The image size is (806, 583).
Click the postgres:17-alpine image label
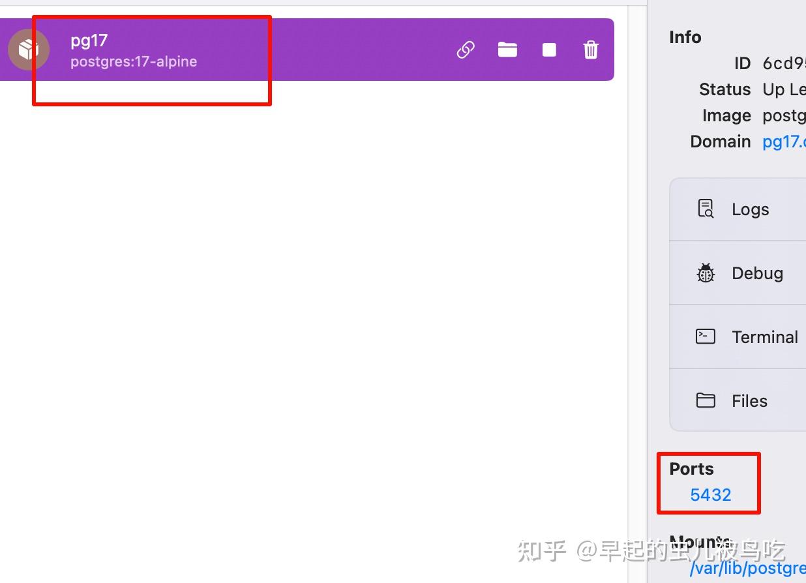[133, 62]
